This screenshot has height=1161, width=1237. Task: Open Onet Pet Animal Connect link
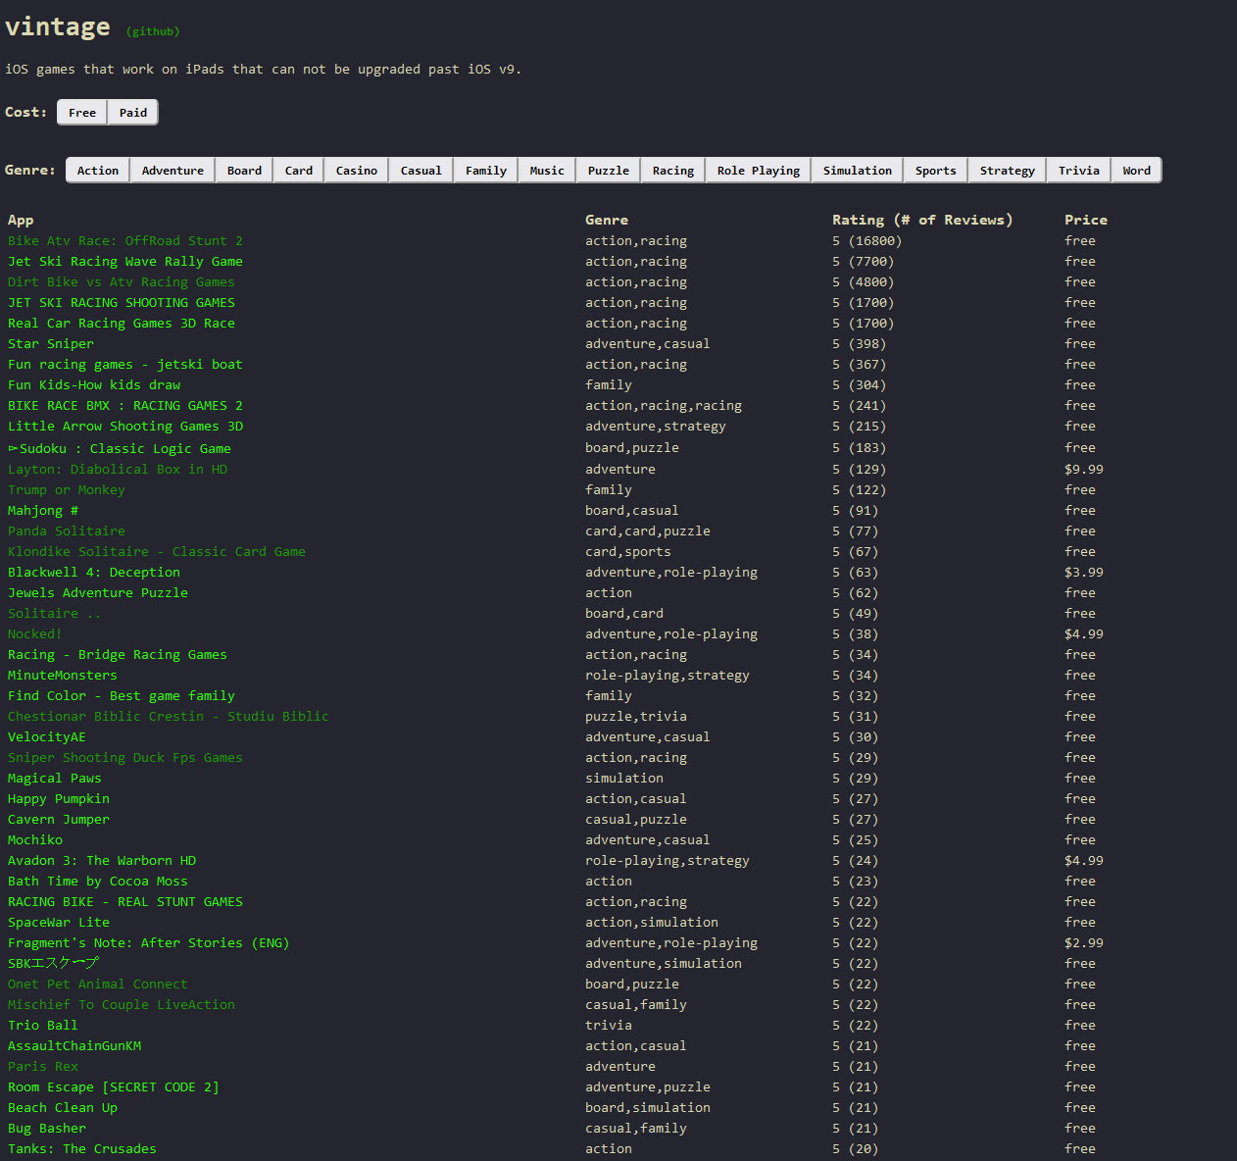click(x=98, y=984)
